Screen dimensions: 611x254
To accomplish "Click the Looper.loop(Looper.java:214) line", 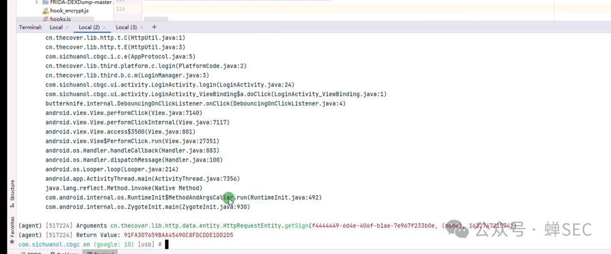I will [x=112, y=169].
